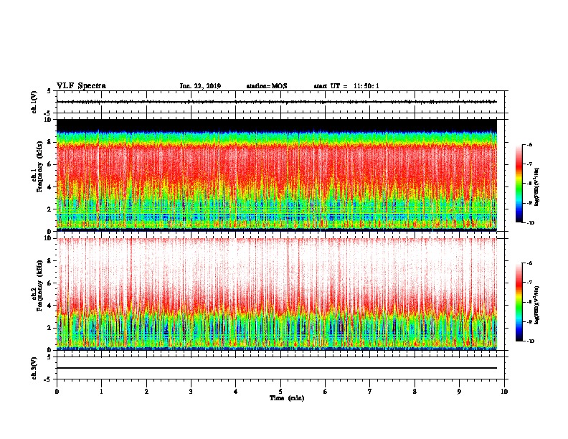Click time axis tick label "7"

pos(370,392)
